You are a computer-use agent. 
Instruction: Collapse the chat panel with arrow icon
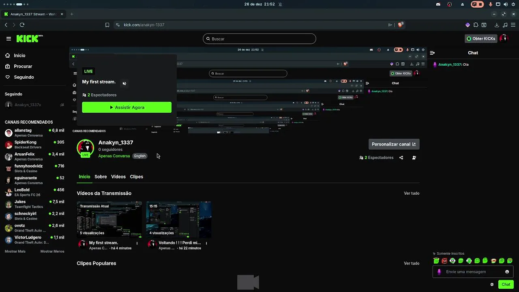point(432,53)
